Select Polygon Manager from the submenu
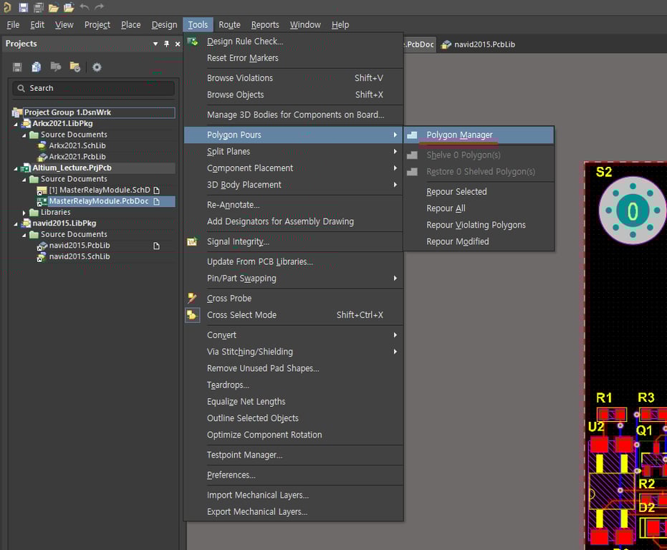This screenshot has width=667, height=550. [x=459, y=135]
